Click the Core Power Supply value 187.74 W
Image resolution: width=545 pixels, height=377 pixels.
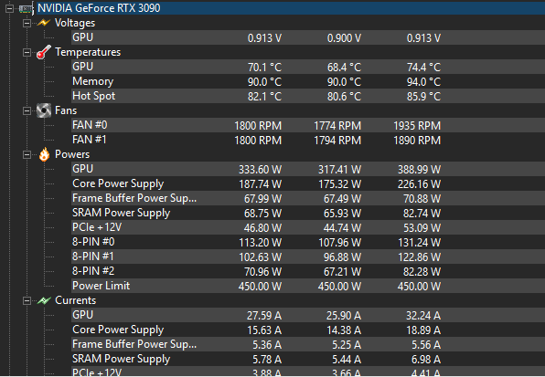(x=260, y=184)
